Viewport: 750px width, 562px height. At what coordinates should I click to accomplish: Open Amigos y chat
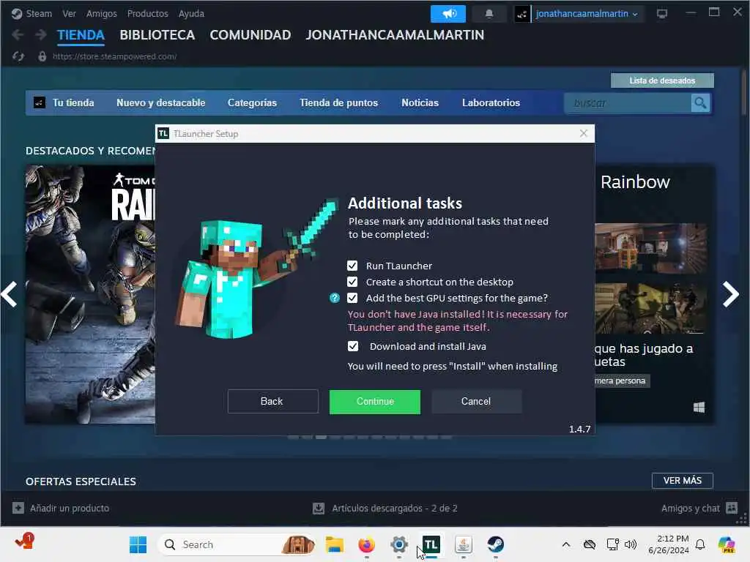(x=699, y=508)
